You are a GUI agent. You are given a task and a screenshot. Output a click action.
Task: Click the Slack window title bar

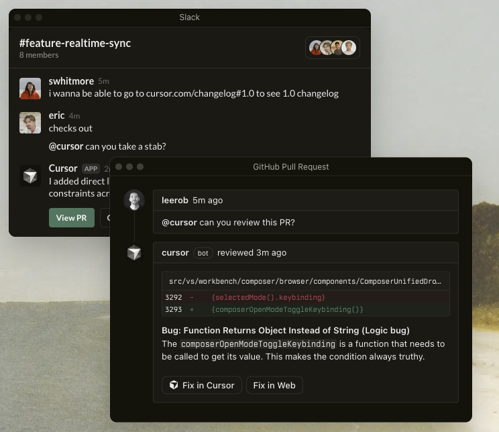(190, 17)
